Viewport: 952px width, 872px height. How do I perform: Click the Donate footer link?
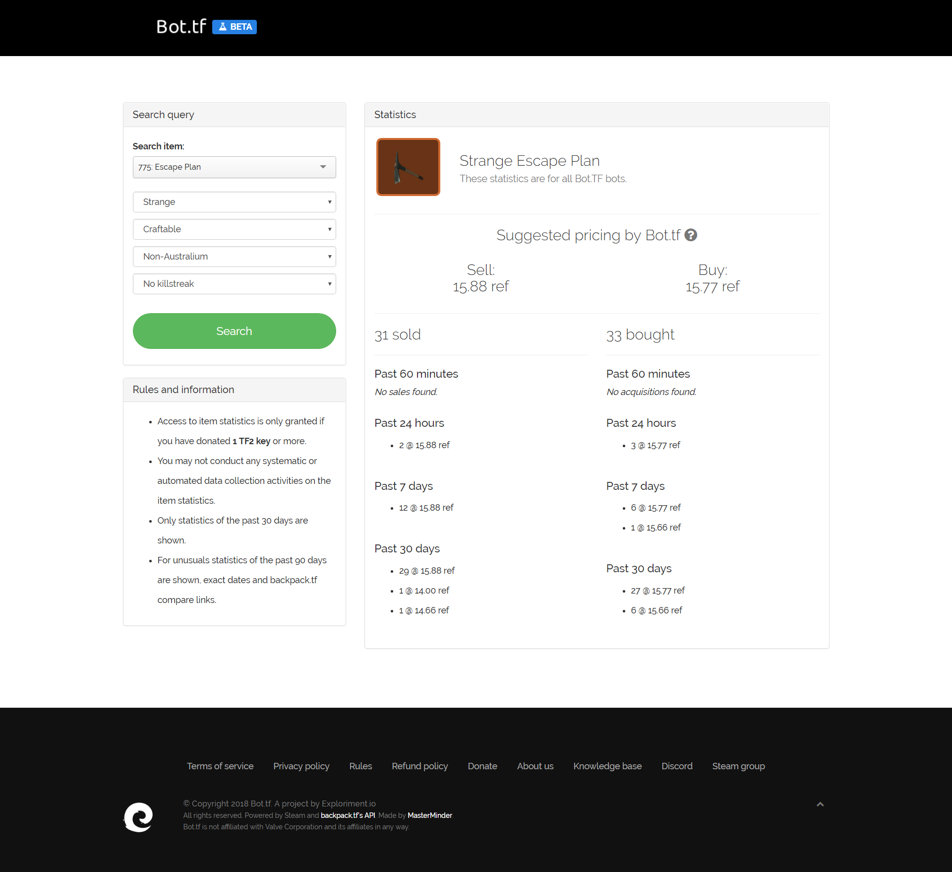click(x=482, y=766)
